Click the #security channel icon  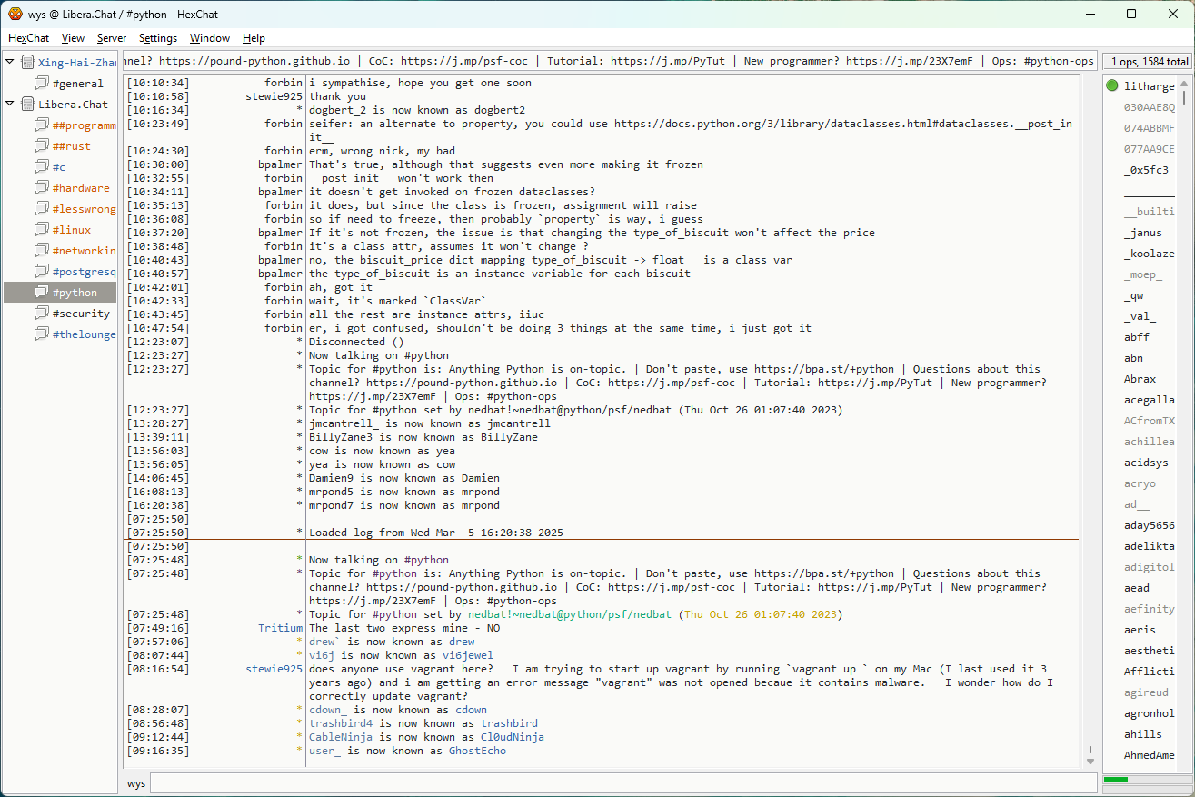(41, 314)
